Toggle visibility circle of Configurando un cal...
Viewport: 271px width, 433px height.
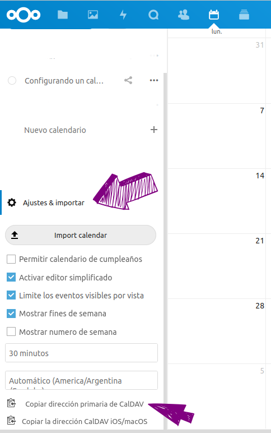coord(12,81)
